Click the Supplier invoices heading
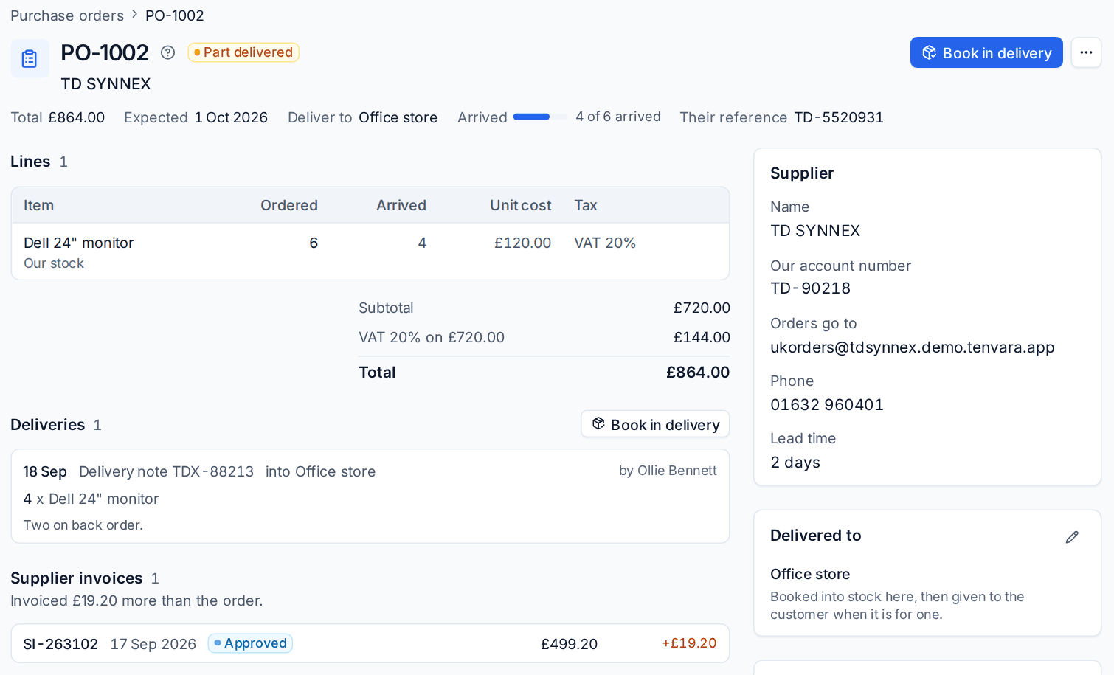 [x=77, y=578]
